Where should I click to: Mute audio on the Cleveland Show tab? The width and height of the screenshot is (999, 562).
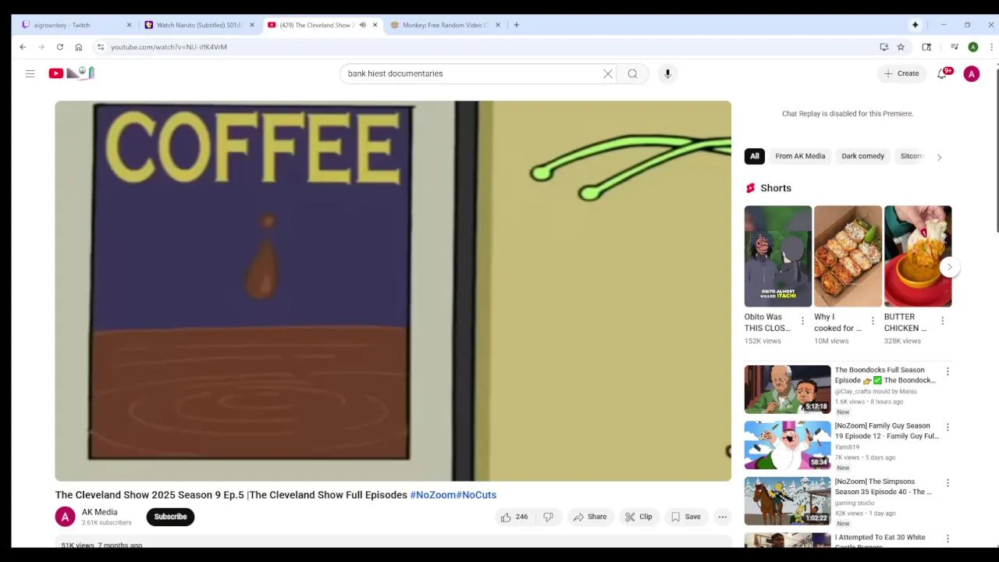(362, 25)
